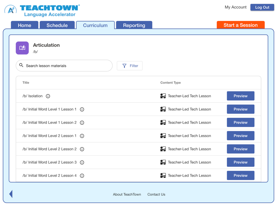This screenshot has width=277, height=208.
Task: Click the My Account link
Action: click(235, 7)
